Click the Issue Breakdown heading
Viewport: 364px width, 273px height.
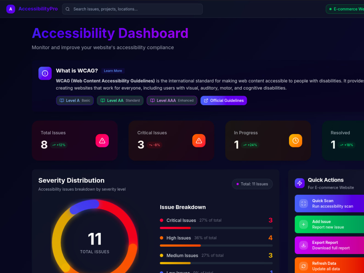pyautogui.click(x=183, y=207)
